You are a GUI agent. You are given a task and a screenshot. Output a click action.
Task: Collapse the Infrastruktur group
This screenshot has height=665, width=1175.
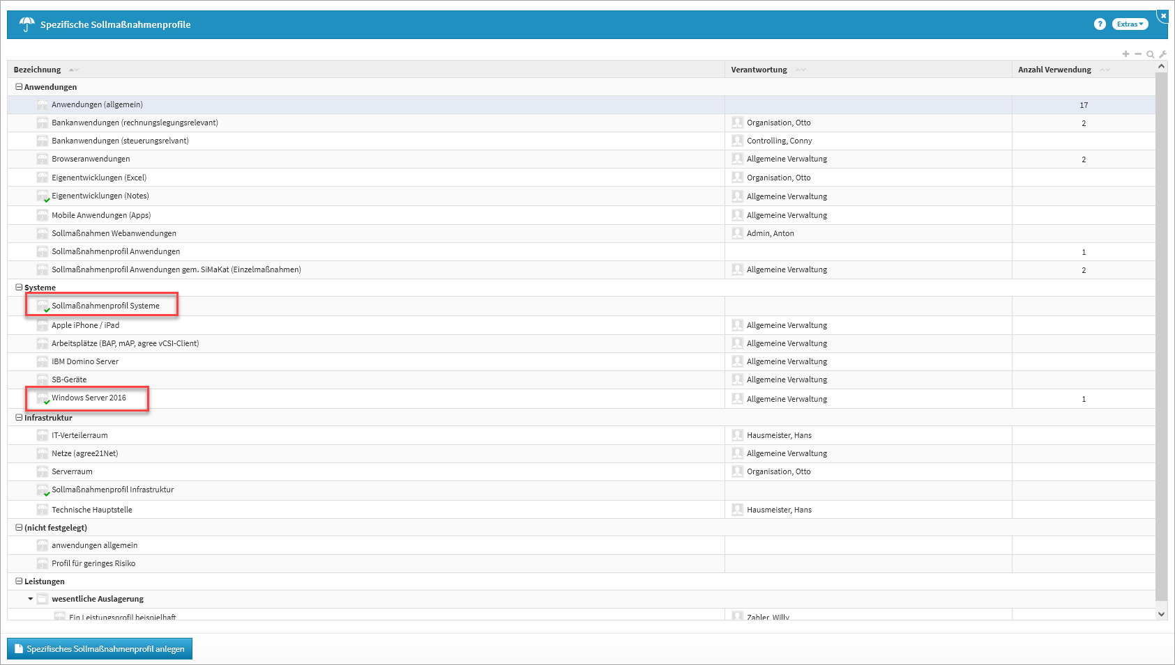pos(19,418)
